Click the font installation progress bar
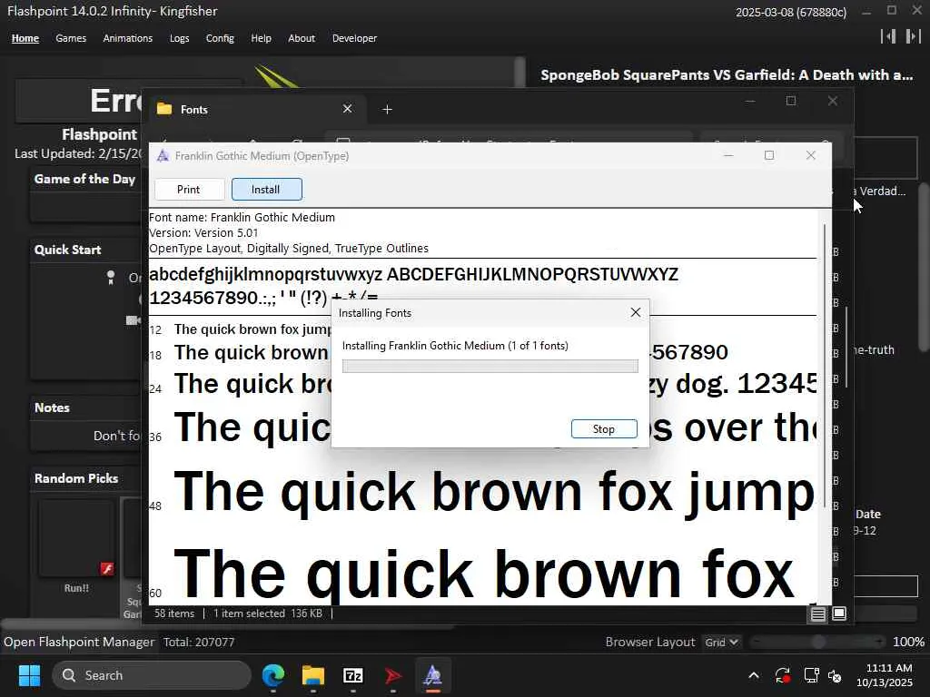This screenshot has width=930, height=697. (x=490, y=367)
